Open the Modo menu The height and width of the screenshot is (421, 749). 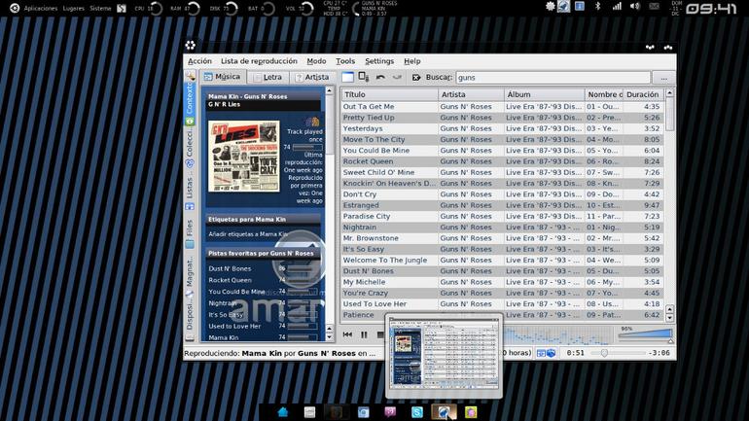click(x=316, y=61)
